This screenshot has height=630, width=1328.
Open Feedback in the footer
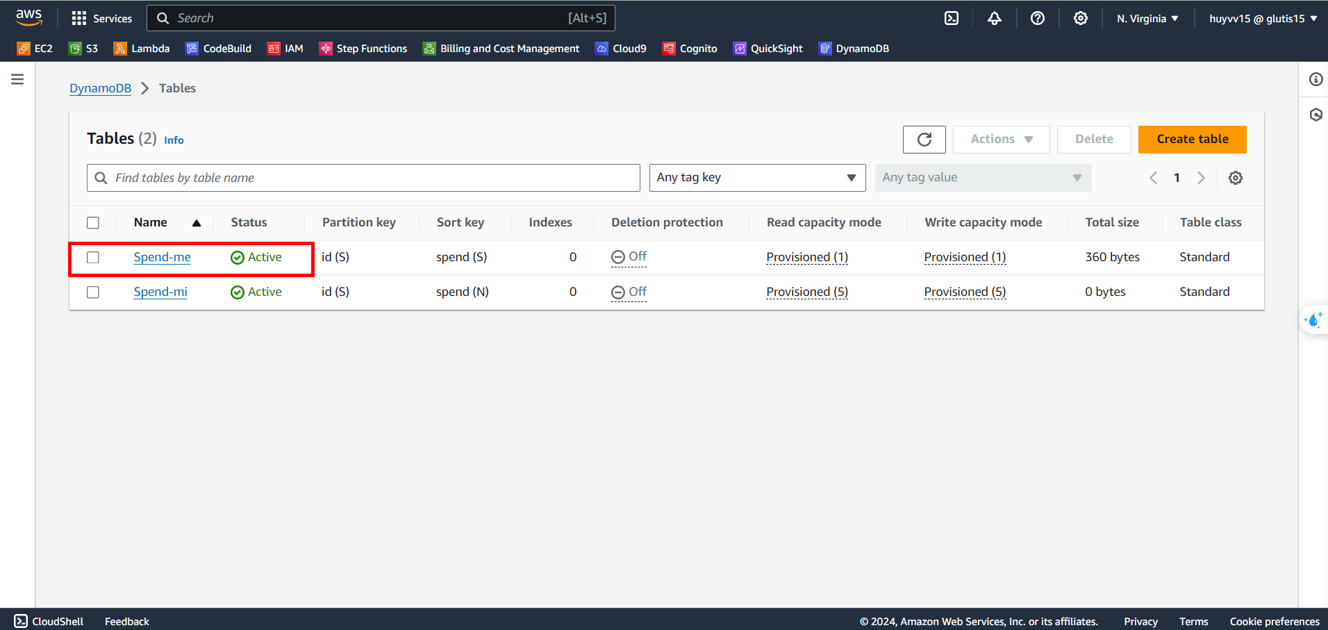pos(127,622)
